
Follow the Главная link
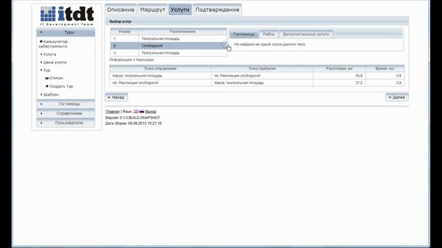tap(113, 112)
